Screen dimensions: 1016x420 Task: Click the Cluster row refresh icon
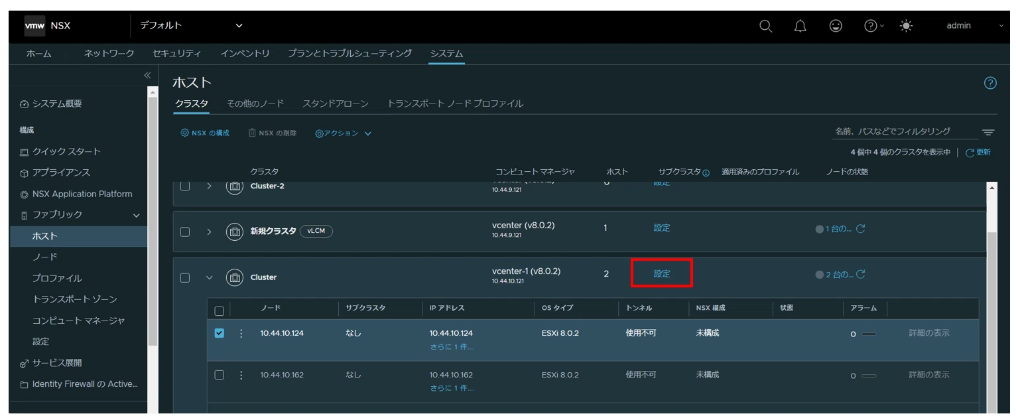click(x=860, y=275)
